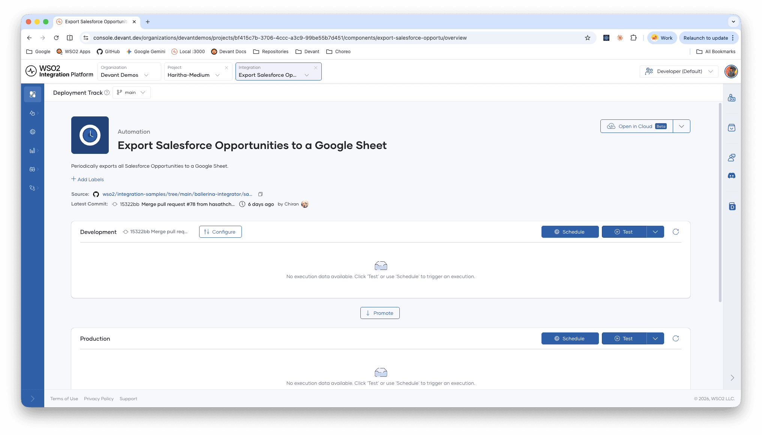Clear the Integration selection with X
Viewport: 762px width, 435px height.
pyautogui.click(x=316, y=68)
